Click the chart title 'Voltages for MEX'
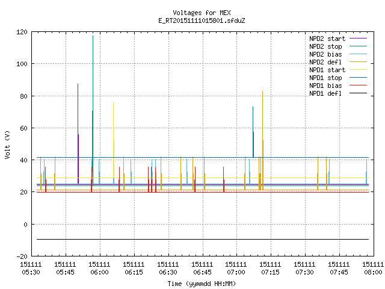The height and width of the screenshot is (289, 385). [202, 13]
